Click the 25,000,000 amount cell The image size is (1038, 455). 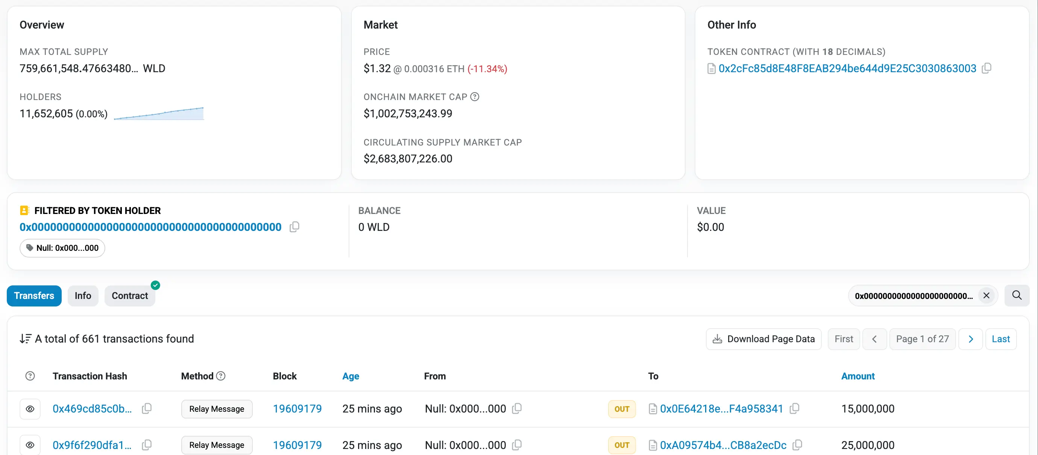(868, 445)
